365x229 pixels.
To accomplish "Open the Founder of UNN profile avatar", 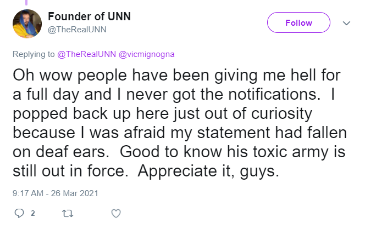I will [x=27, y=24].
